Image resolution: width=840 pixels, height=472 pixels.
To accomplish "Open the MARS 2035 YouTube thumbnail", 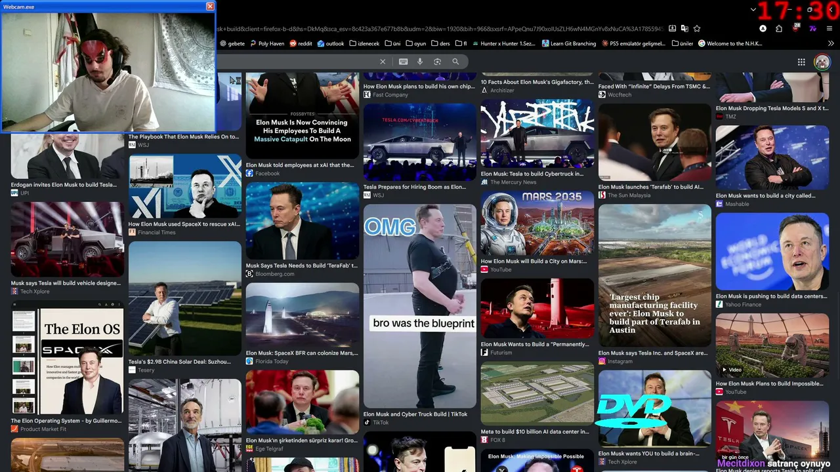I will coord(537,223).
